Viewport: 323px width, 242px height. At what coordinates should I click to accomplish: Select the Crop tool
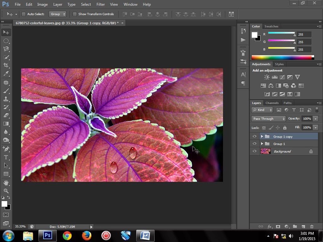pos(6,65)
